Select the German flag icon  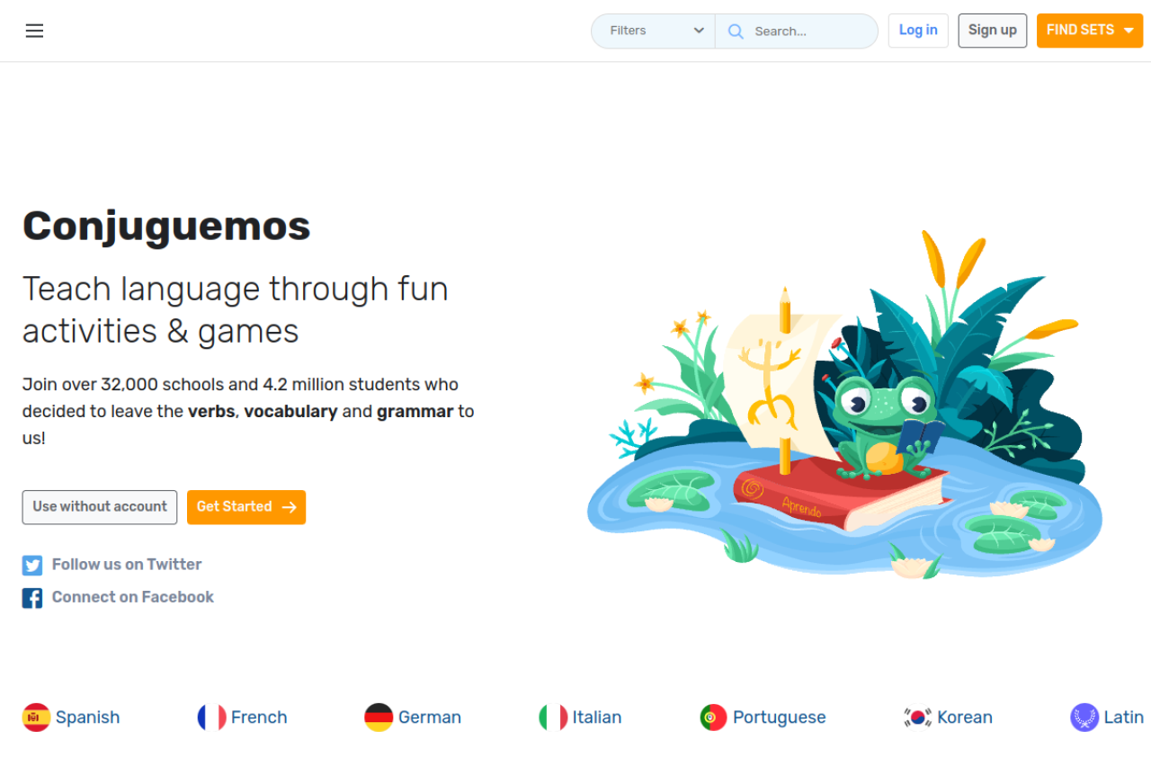point(379,718)
